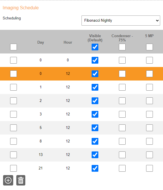Uncheck Visible (Default) header checkbox
Viewport: 163px width, 190px height.
(95, 47)
